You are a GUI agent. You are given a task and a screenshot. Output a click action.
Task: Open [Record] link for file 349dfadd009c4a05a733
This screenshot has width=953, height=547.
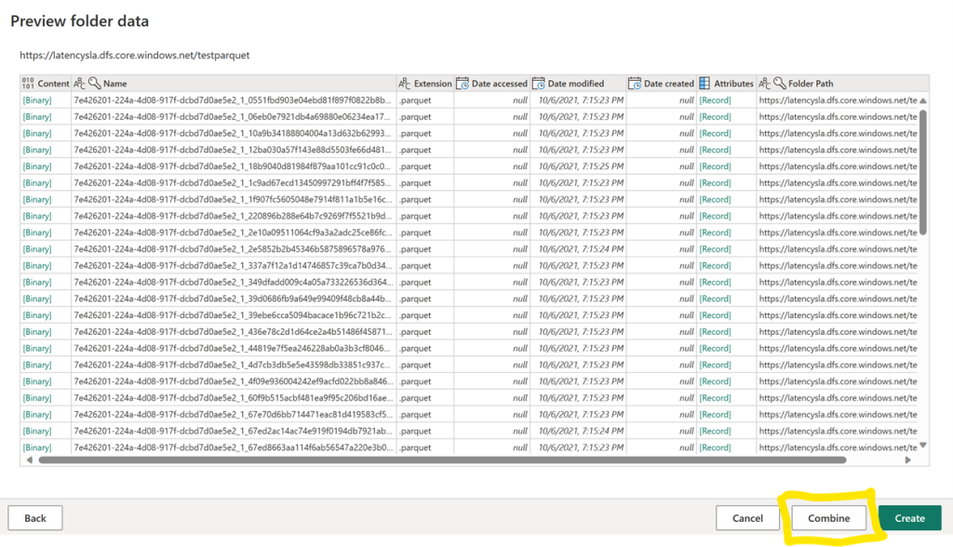(x=715, y=282)
